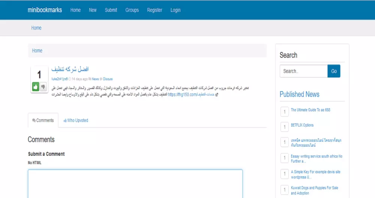
Task: Open the Register page
Action: coord(154,10)
